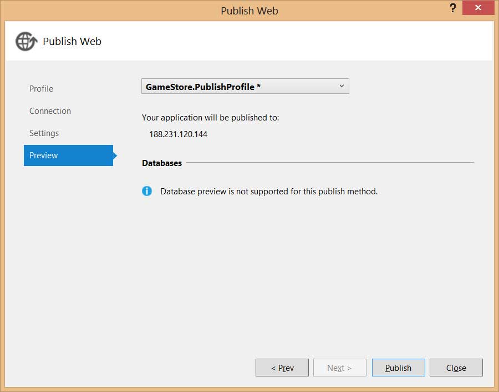Click the Publish Web globe icon

pos(27,42)
